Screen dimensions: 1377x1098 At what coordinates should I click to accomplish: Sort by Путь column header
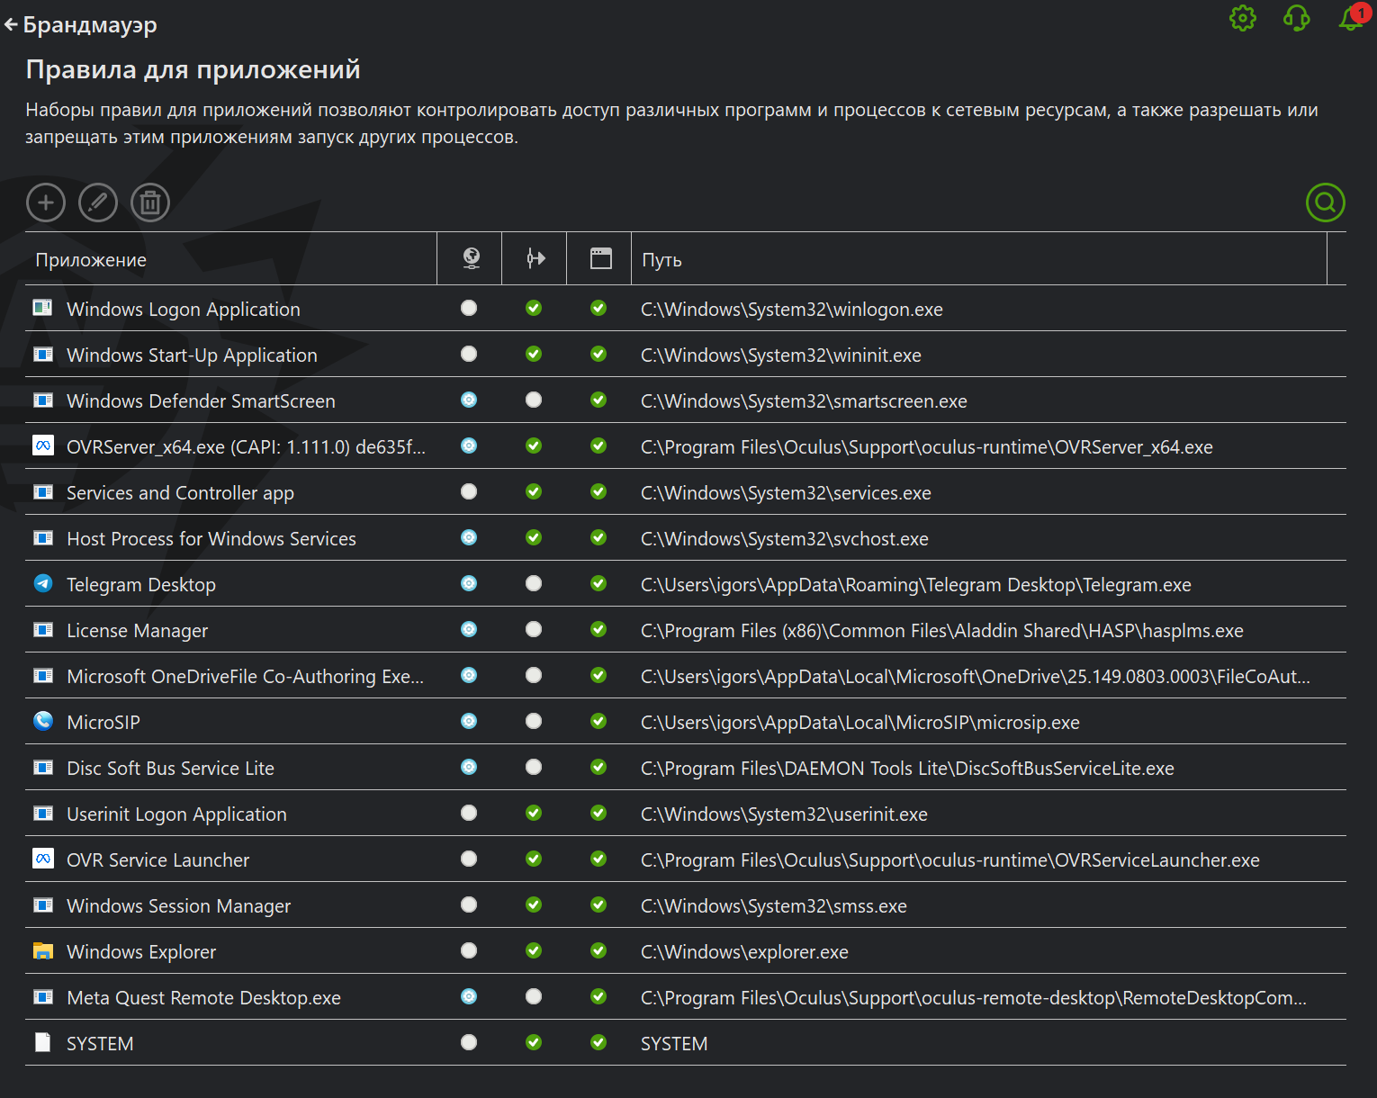click(x=661, y=260)
